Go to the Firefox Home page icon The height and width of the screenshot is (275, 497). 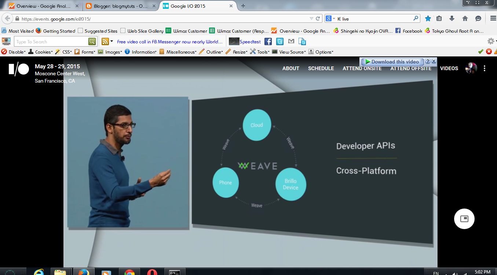(465, 18)
